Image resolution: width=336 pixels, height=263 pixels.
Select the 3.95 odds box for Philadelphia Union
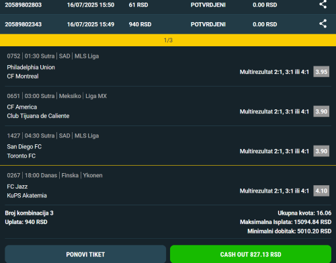[321, 72]
